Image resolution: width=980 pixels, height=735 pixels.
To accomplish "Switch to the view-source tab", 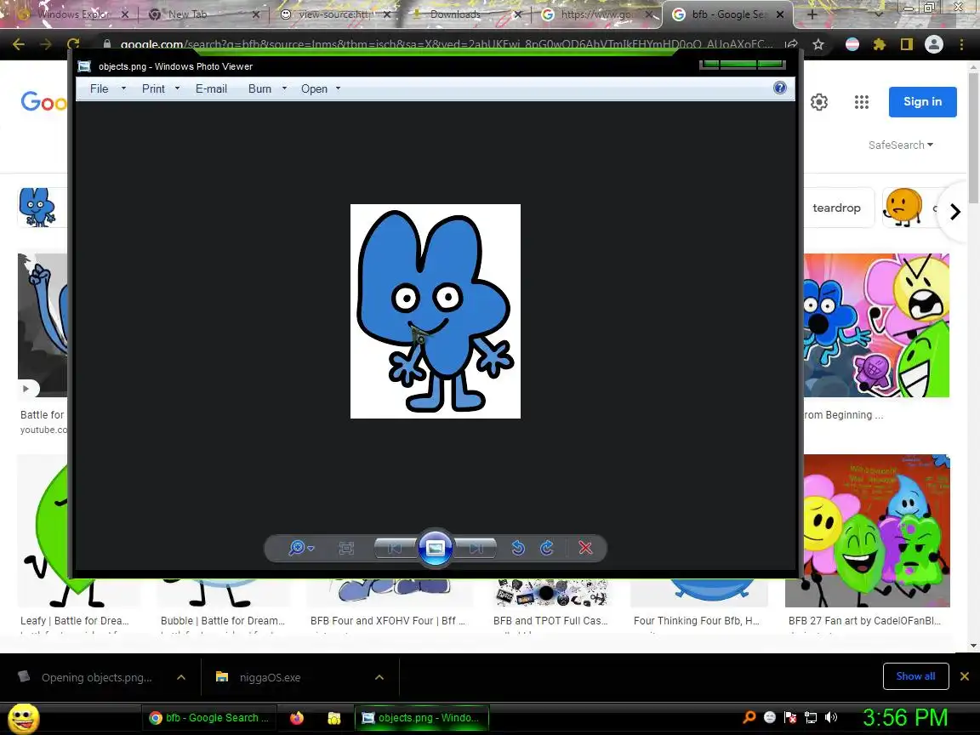I will [335, 14].
